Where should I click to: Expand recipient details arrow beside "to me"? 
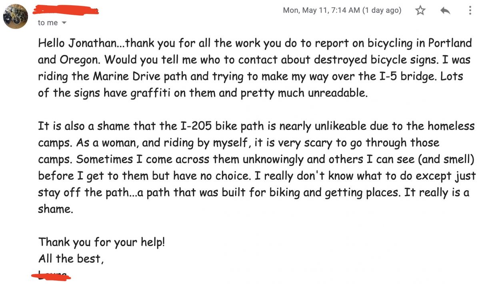pyautogui.click(x=64, y=23)
